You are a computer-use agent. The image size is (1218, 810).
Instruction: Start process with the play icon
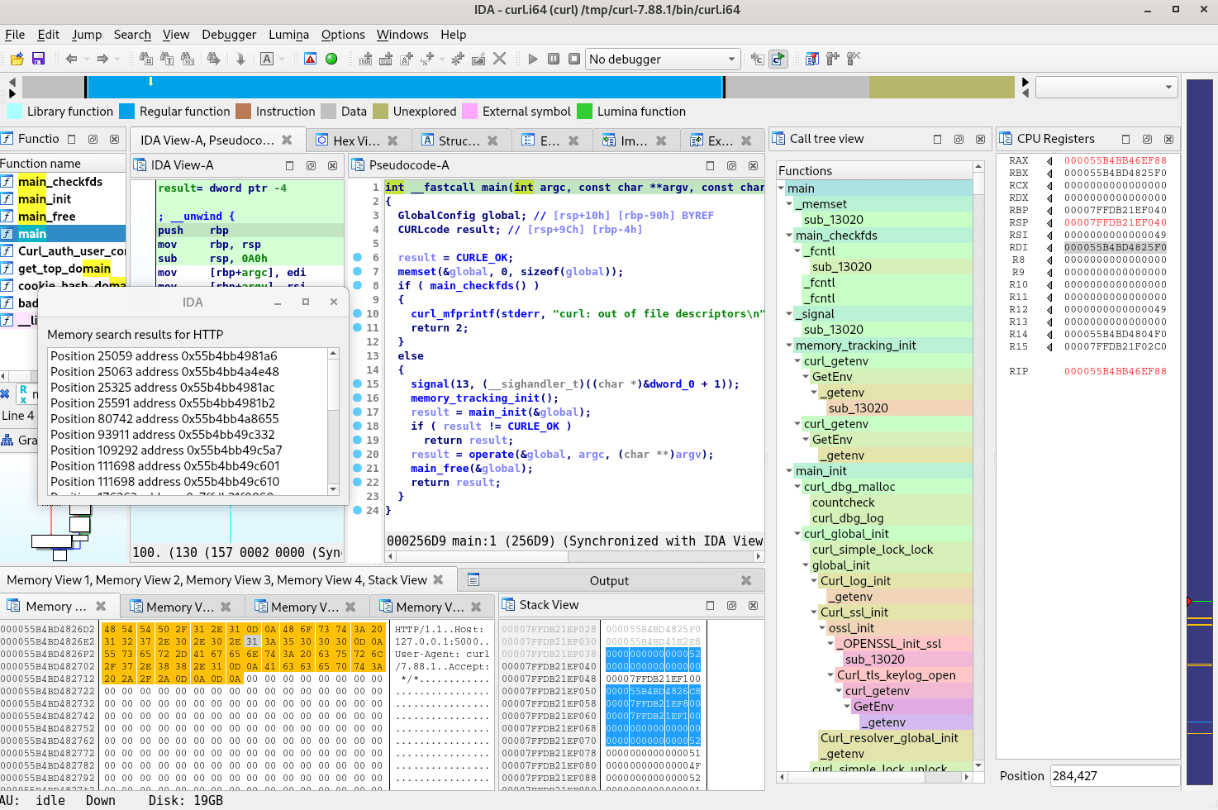[x=532, y=59]
